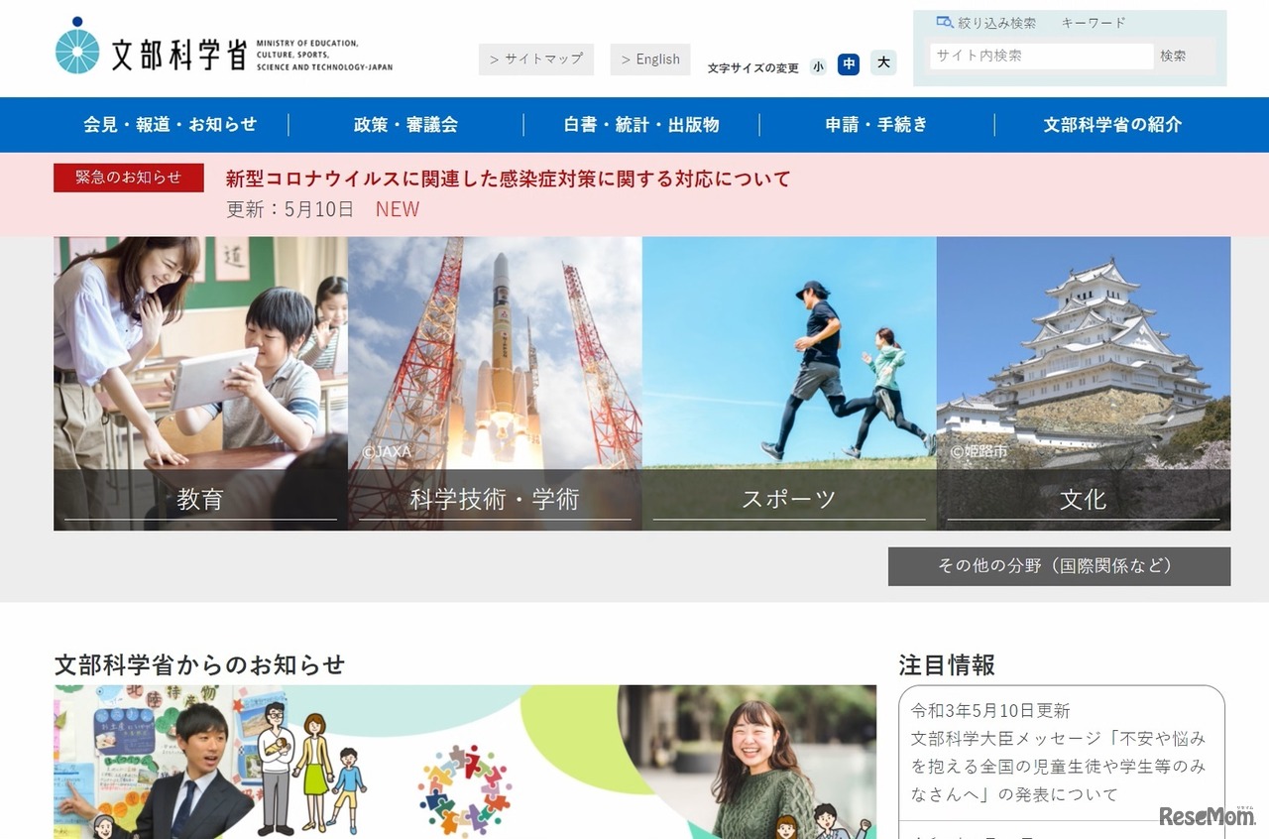The image size is (1269, 839).
Task: Select the 大 large font size option
Action: [x=882, y=65]
